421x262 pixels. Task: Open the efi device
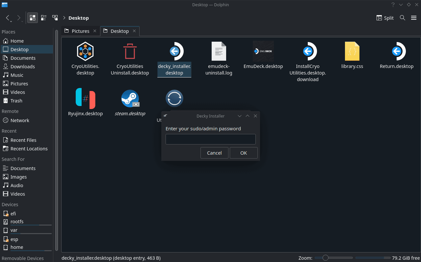27,214
